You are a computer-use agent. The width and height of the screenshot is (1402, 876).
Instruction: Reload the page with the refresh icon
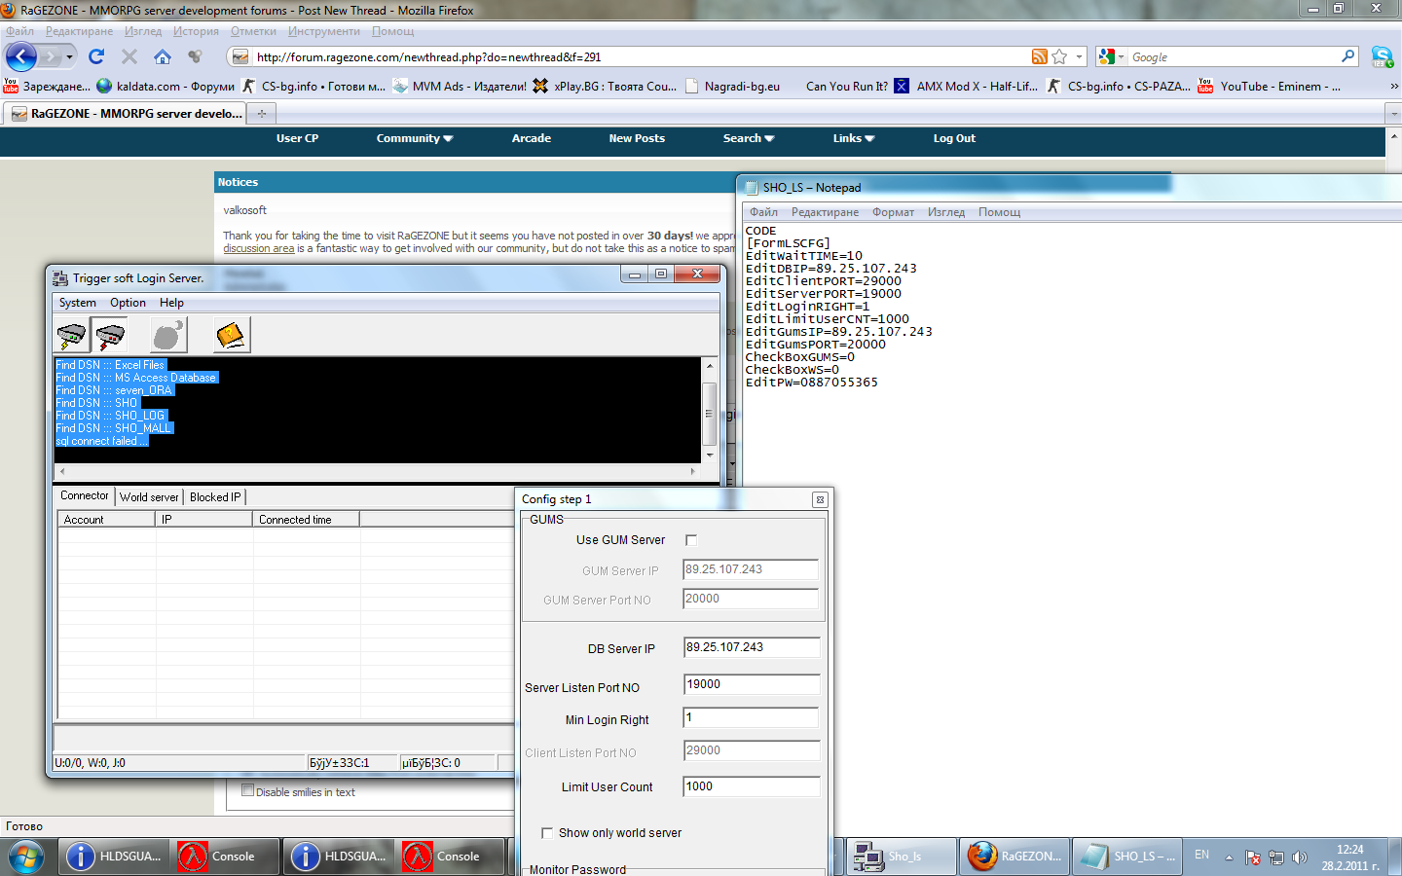tap(95, 56)
